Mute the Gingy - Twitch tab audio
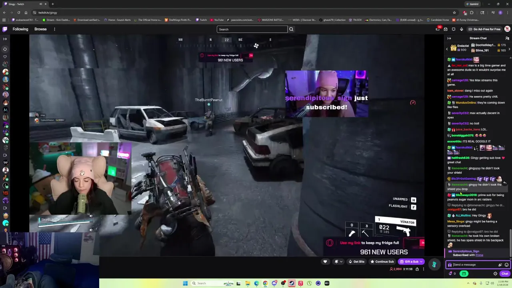The width and height of the screenshot is (512, 288). [40, 4]
